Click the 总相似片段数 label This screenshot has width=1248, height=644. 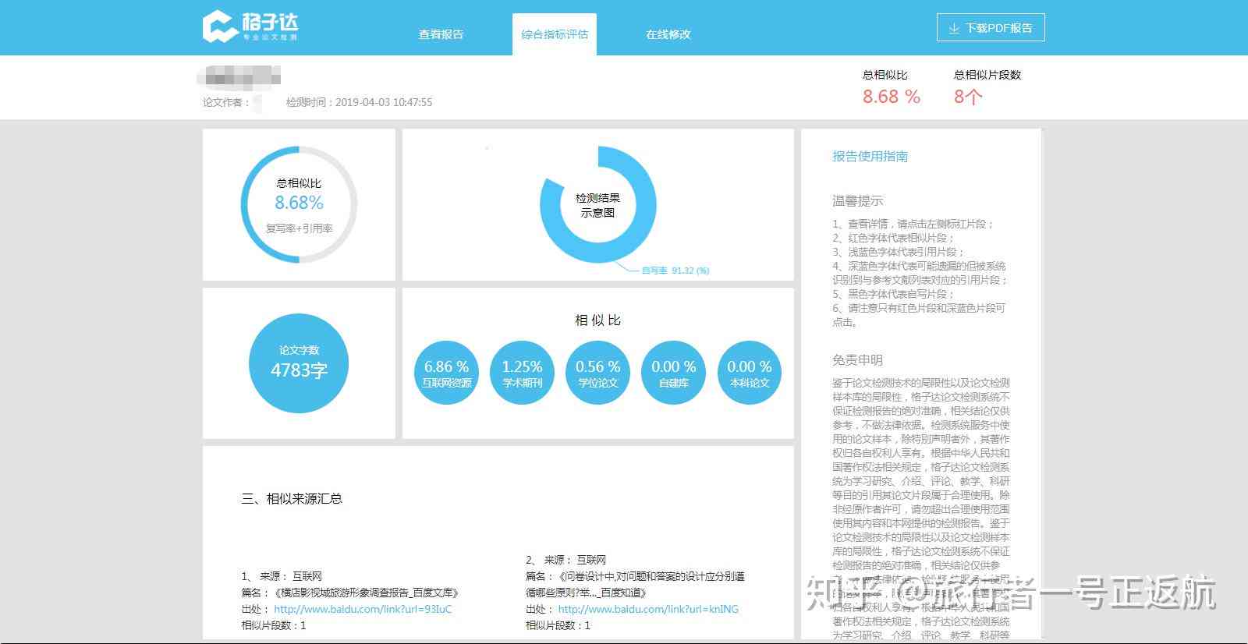[x=987, y=75]
